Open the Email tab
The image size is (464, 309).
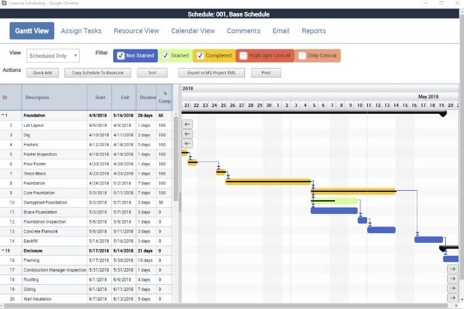click(281, 31)
